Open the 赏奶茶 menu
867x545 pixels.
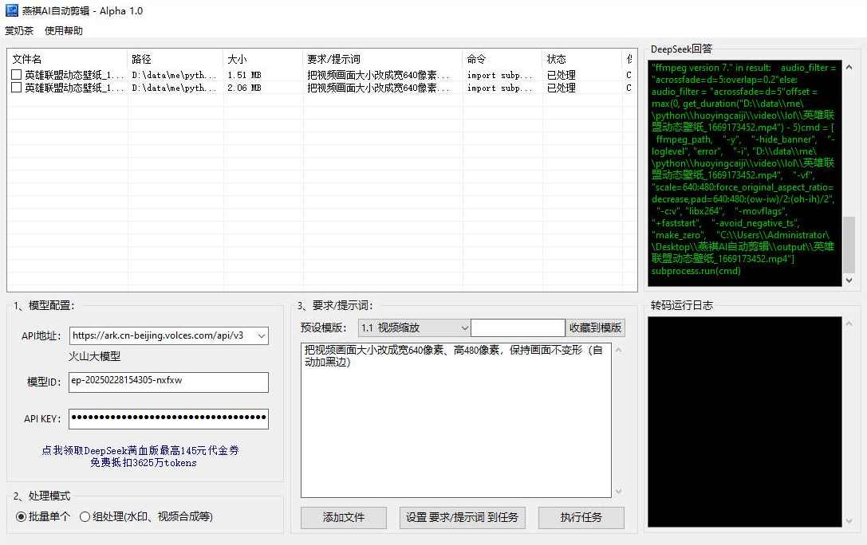point(18,30)
